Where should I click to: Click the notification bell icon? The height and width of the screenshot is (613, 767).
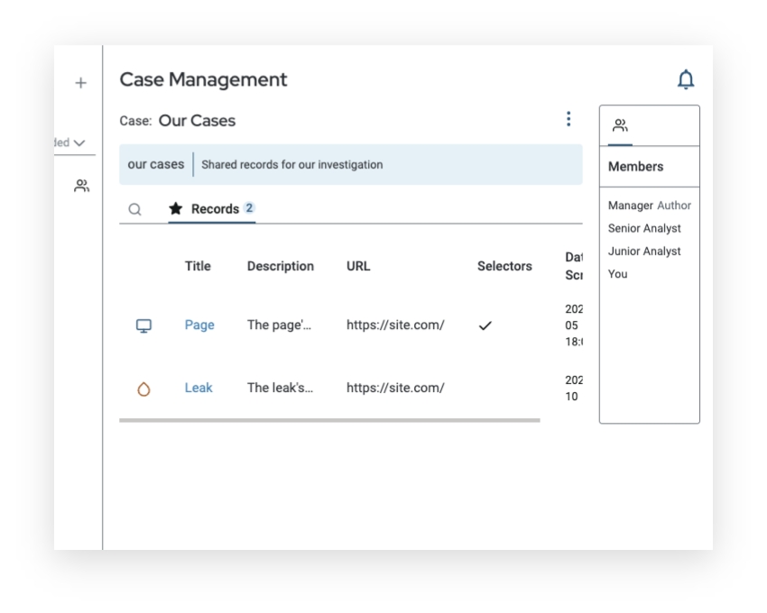pos(686,80)
